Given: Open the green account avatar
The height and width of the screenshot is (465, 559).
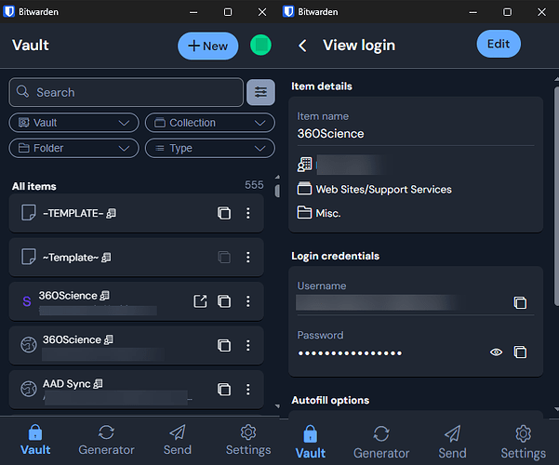Looking at the screenshot, I should click(260, 46).
